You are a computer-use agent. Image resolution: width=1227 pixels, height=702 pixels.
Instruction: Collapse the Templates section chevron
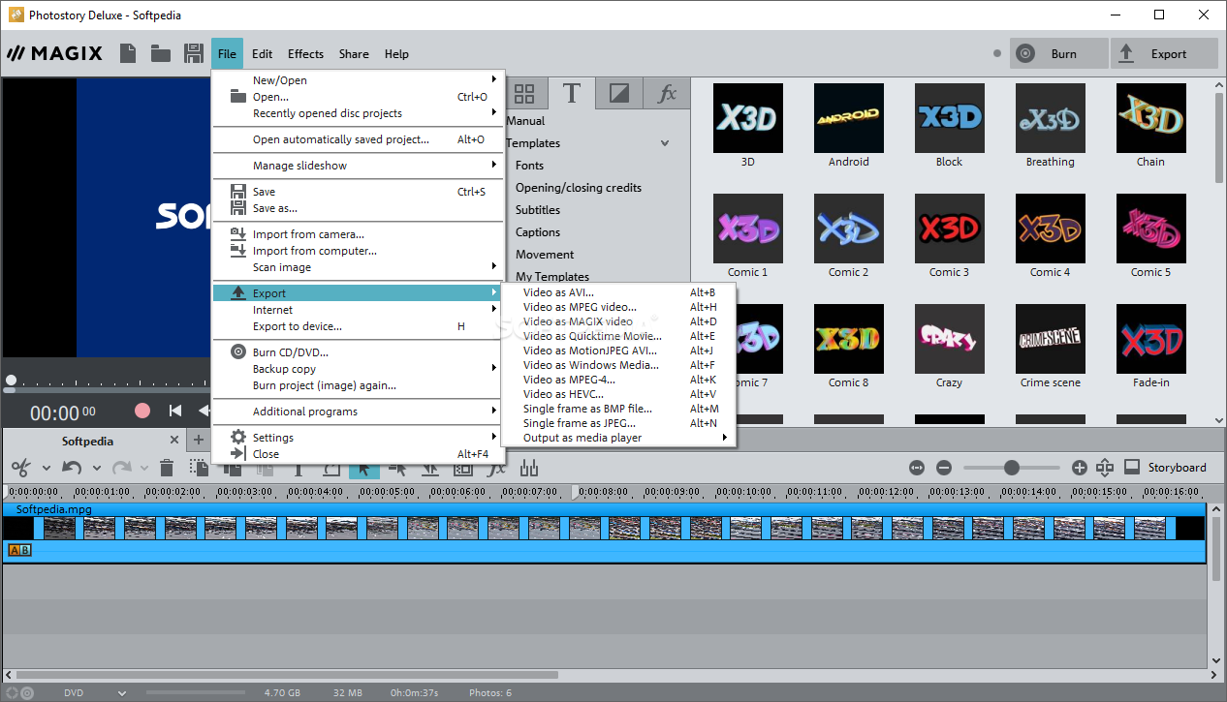(665, 143)
